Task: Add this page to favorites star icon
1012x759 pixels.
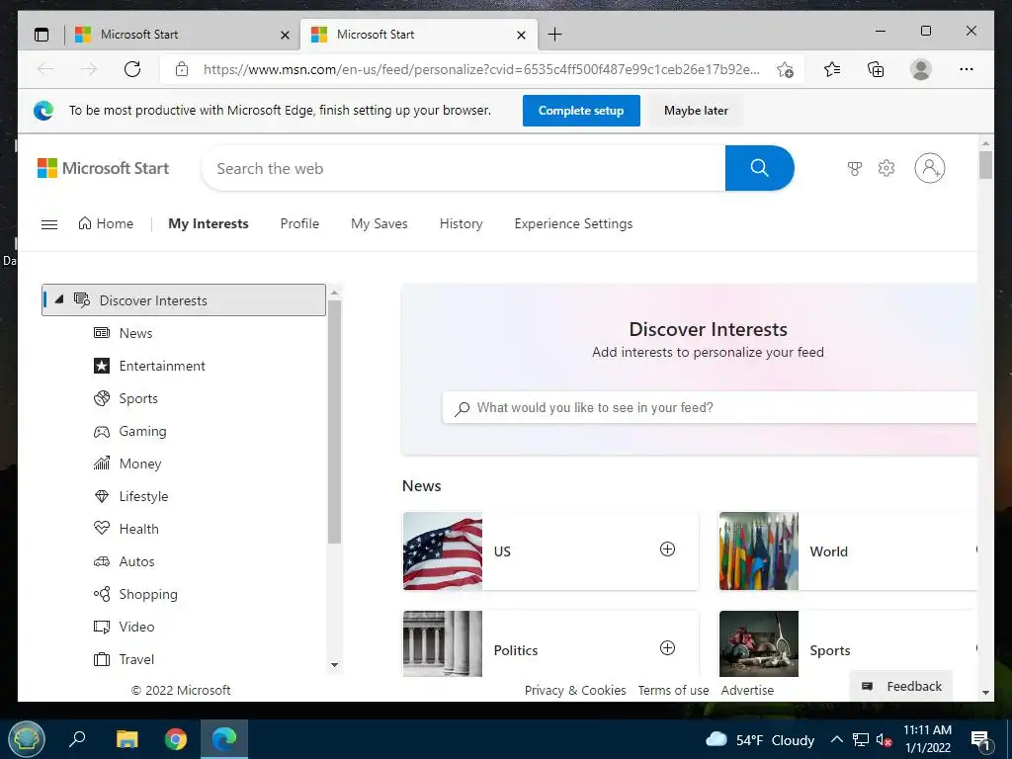Action: [x=785, y=70]
